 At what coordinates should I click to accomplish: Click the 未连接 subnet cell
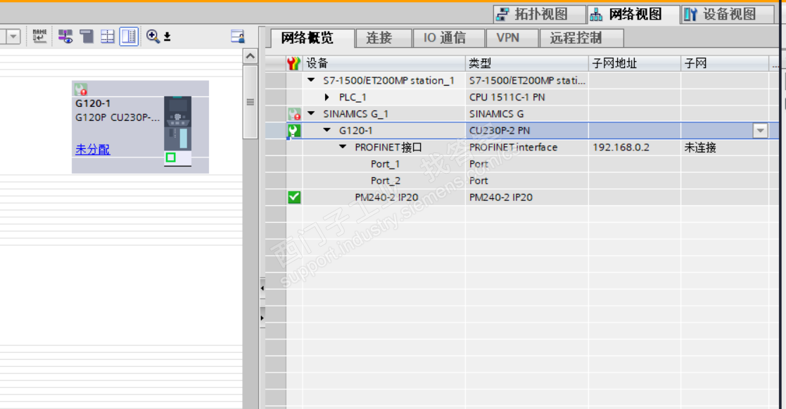[x=725, y=147]
